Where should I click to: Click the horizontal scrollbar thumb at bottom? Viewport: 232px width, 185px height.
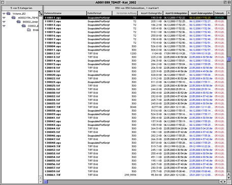point(46,181)
